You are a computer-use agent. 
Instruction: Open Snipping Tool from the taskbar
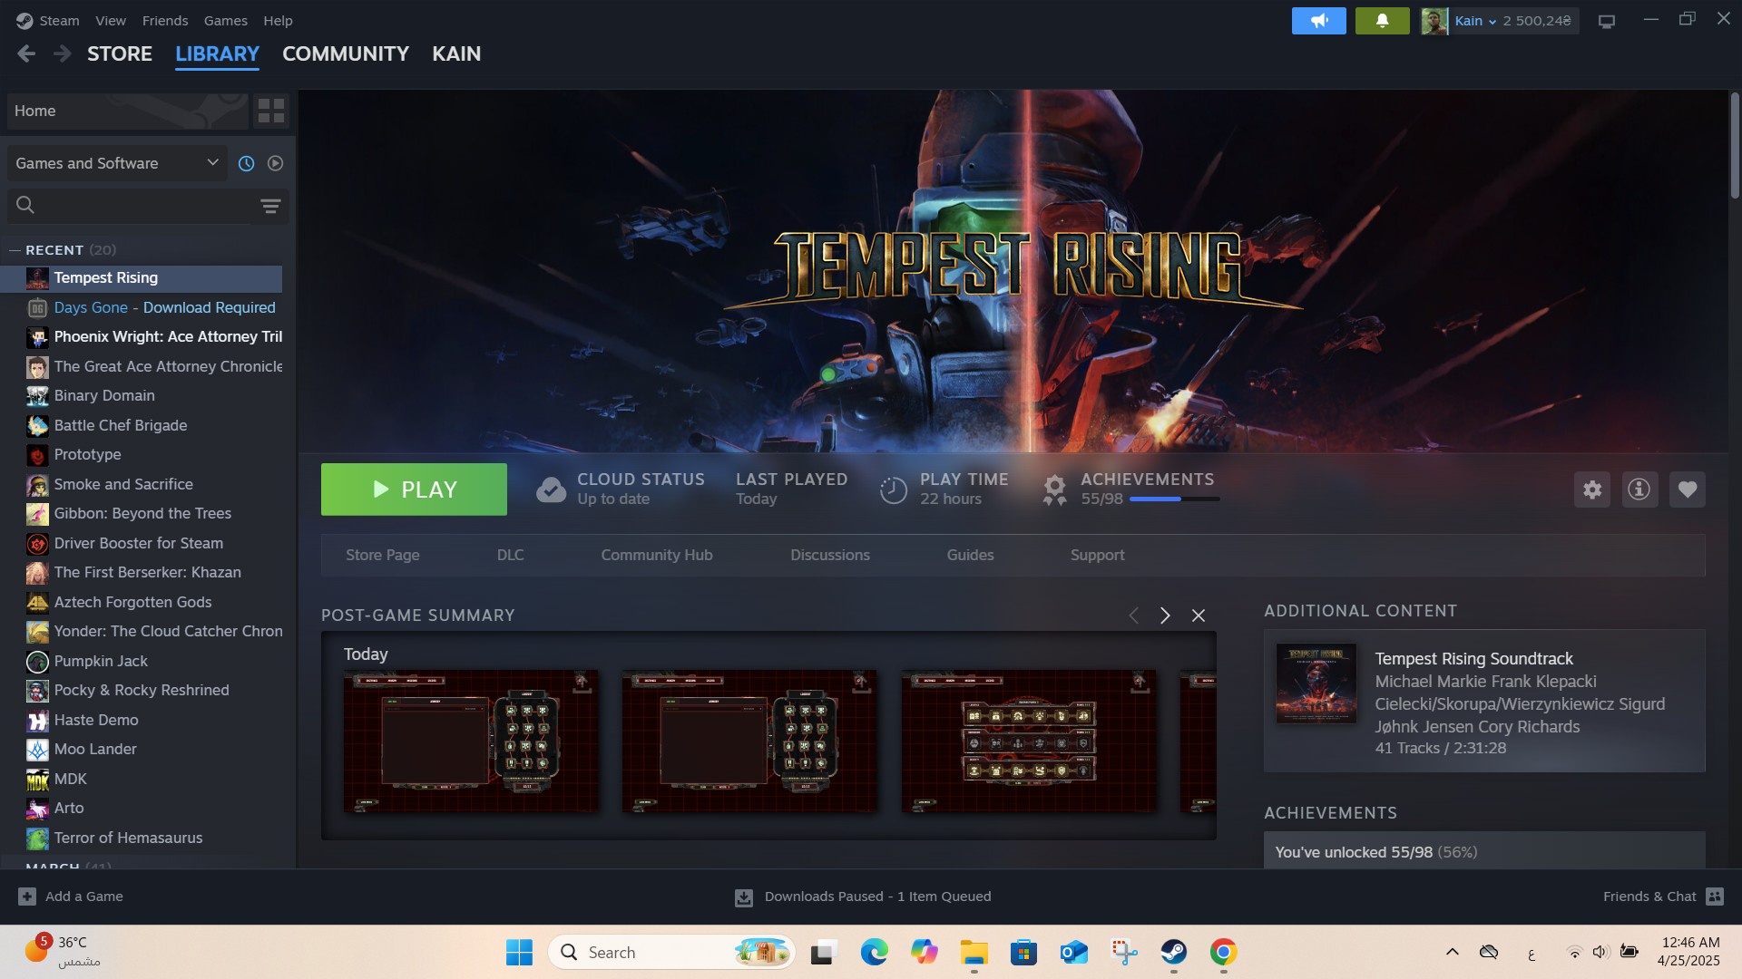1124,953
